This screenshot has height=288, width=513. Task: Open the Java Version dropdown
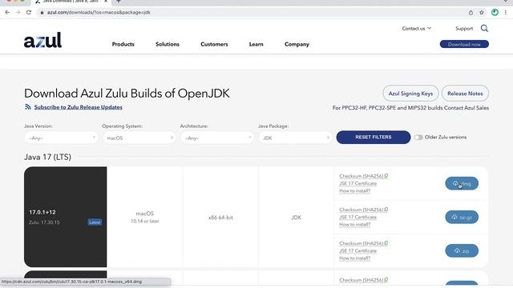pos(61,138)
